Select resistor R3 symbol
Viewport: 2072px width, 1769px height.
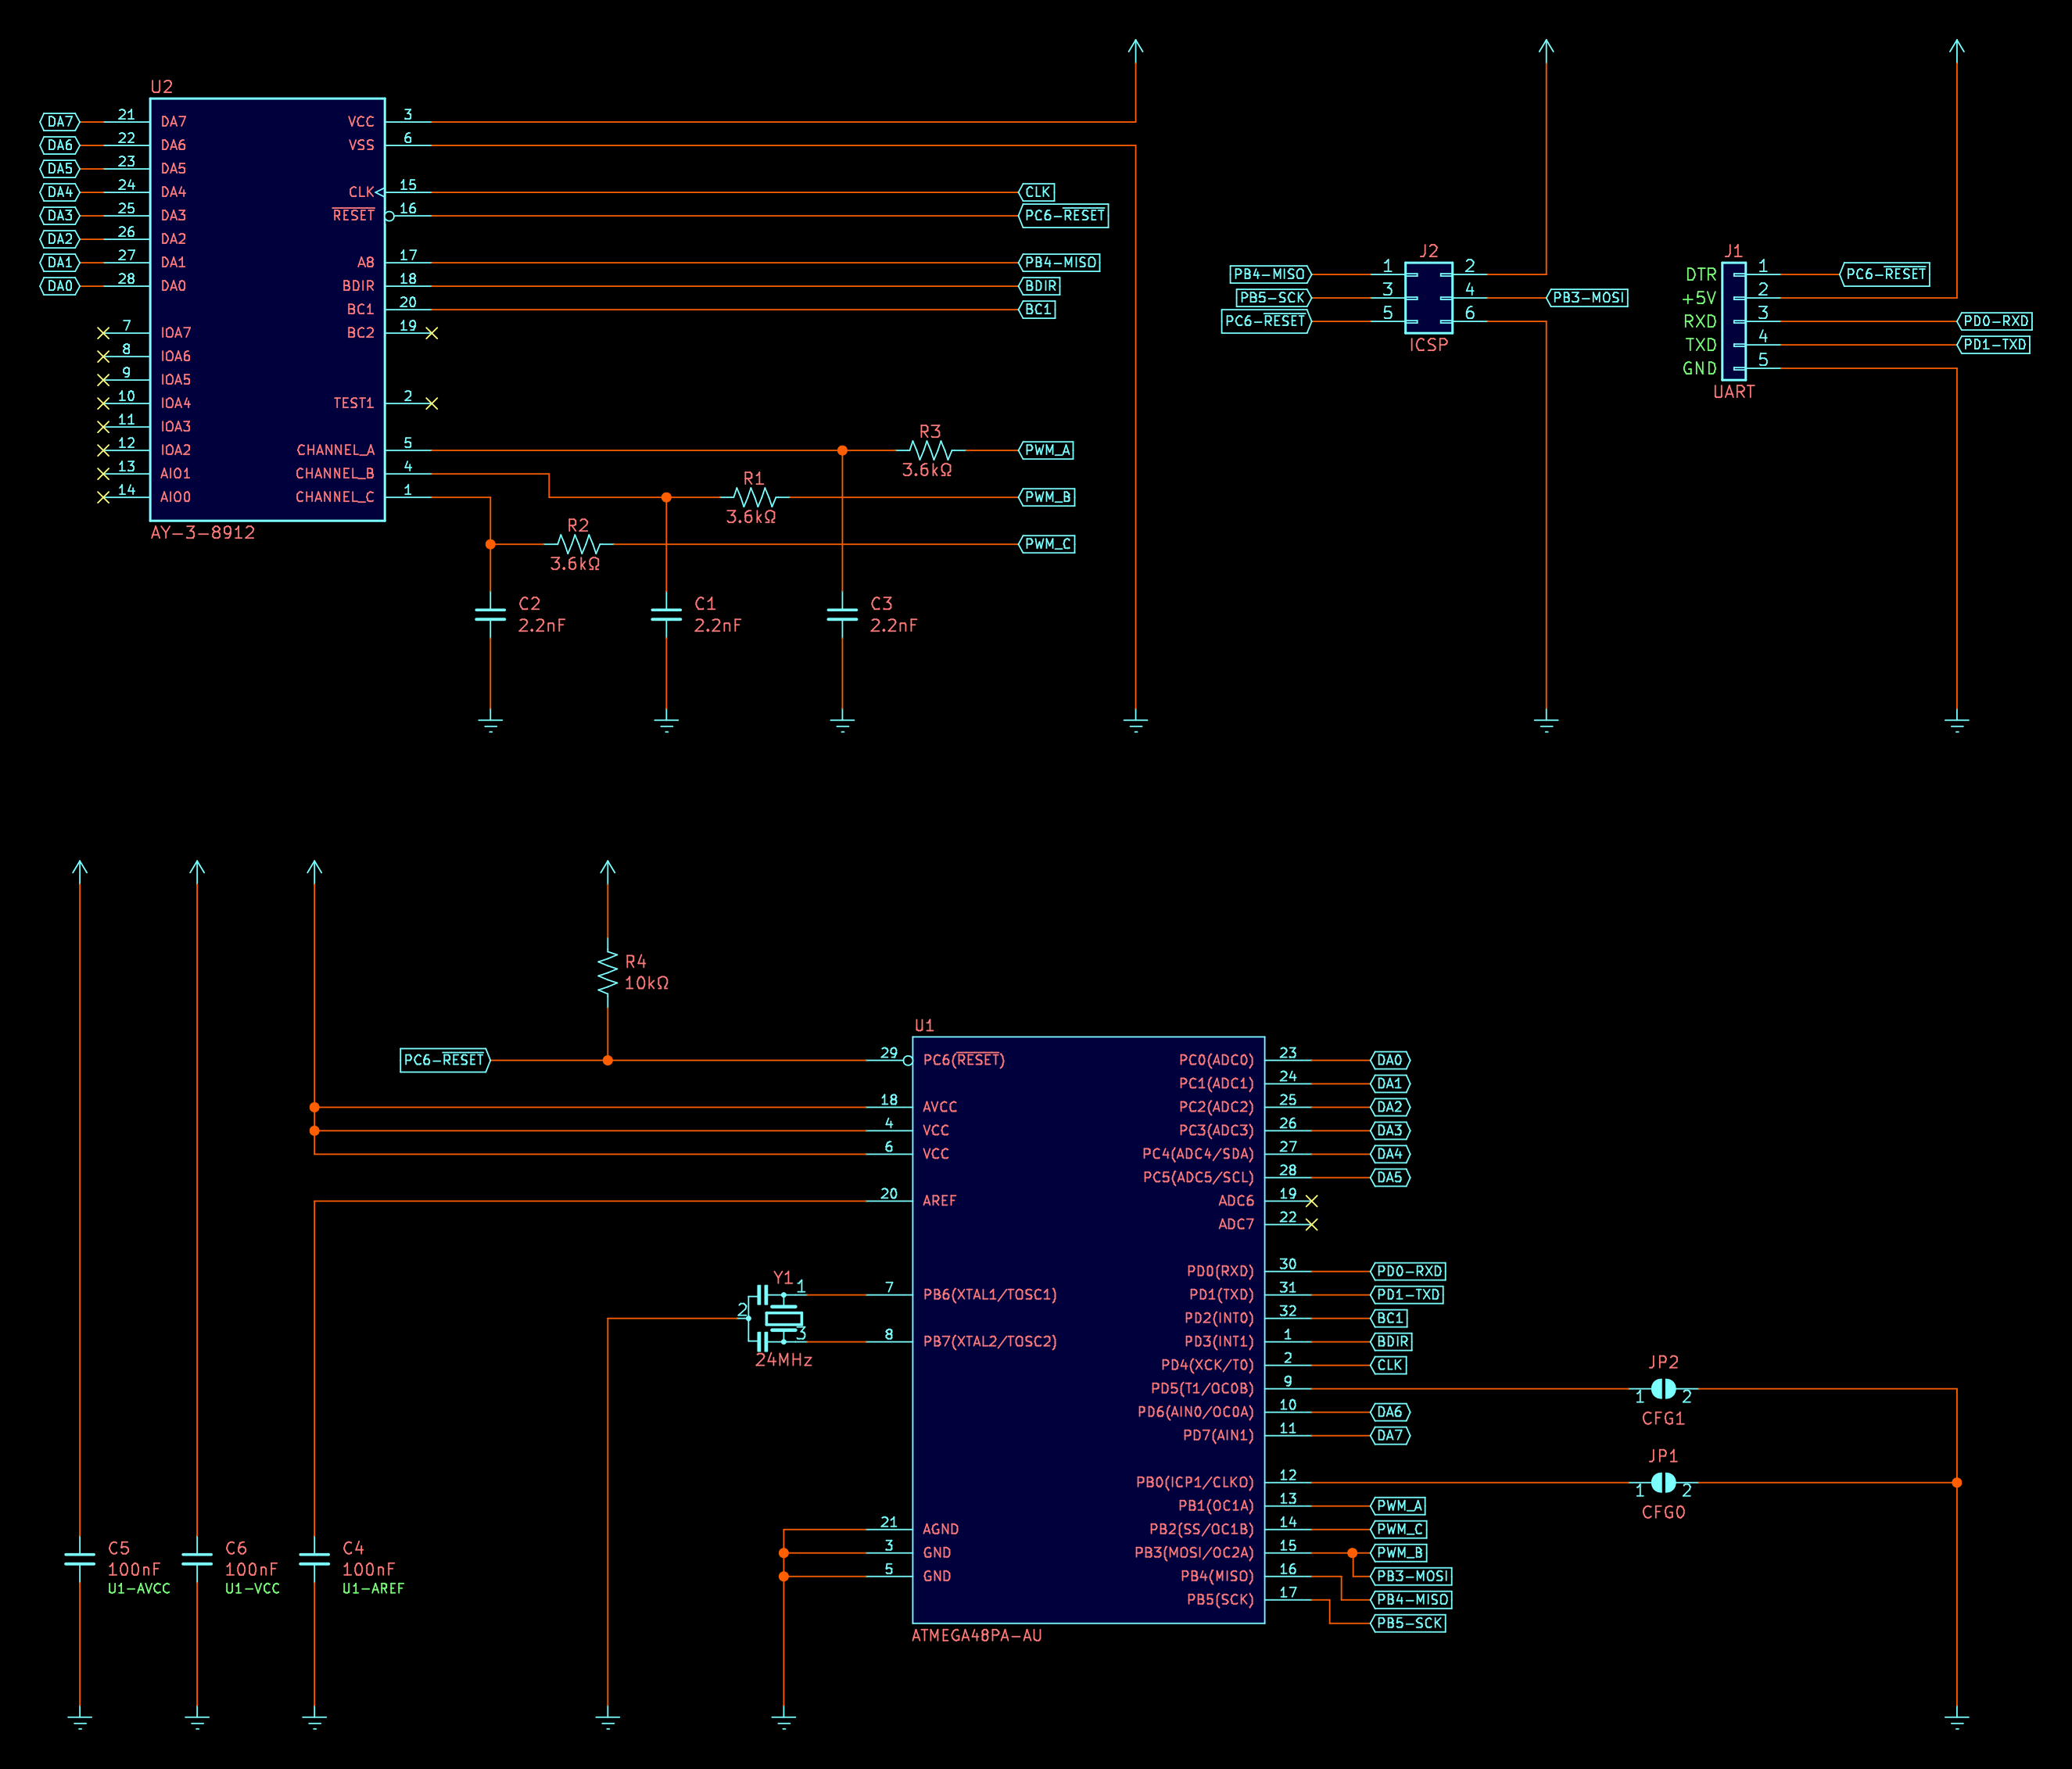click(930, 450)
